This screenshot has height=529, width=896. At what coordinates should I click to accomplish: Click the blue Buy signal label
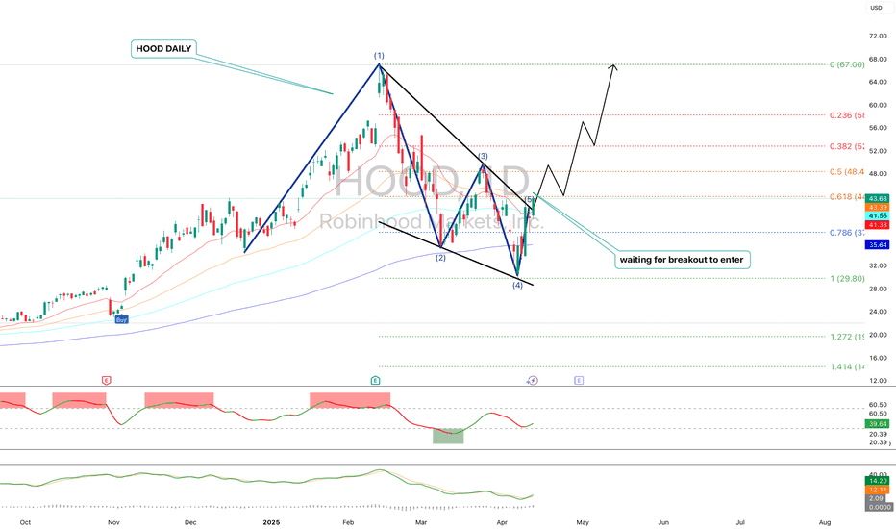point(121,320)
